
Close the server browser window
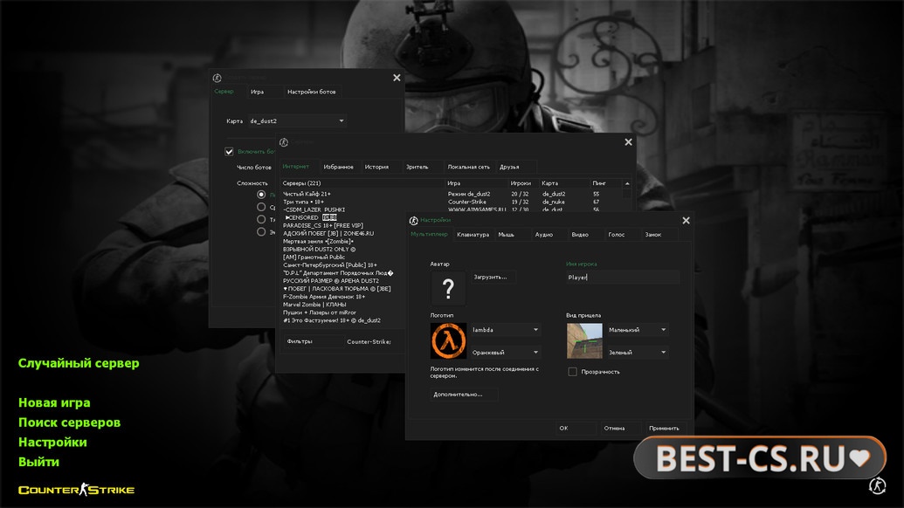tap(628, 141)
